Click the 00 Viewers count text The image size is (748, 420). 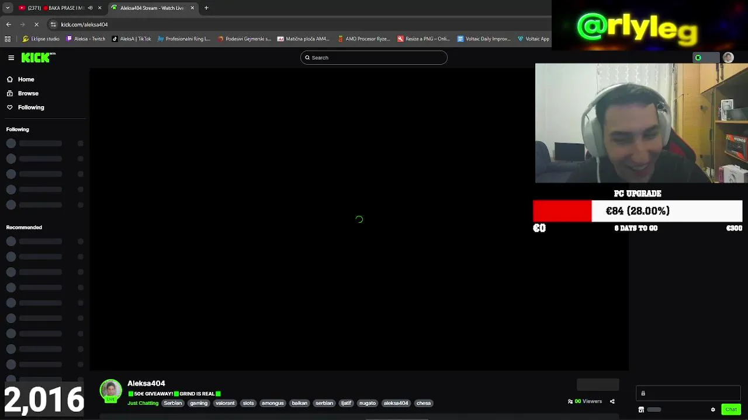pos(588,401)
